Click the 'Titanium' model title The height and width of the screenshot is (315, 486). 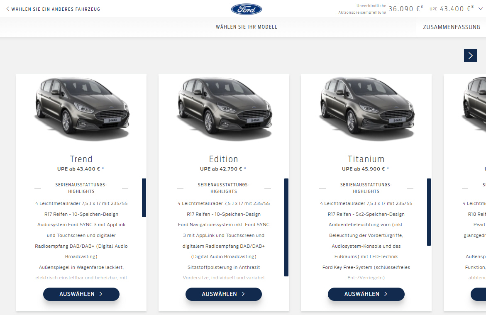tap(366, 159)
